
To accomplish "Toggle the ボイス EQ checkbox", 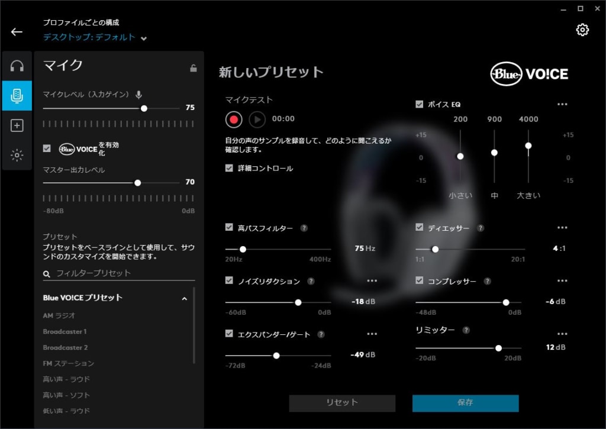I will 420,104.
